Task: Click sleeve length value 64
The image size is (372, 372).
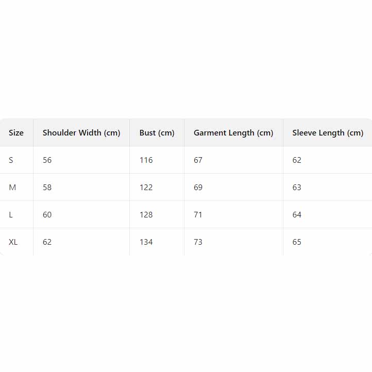Action: 297,215
